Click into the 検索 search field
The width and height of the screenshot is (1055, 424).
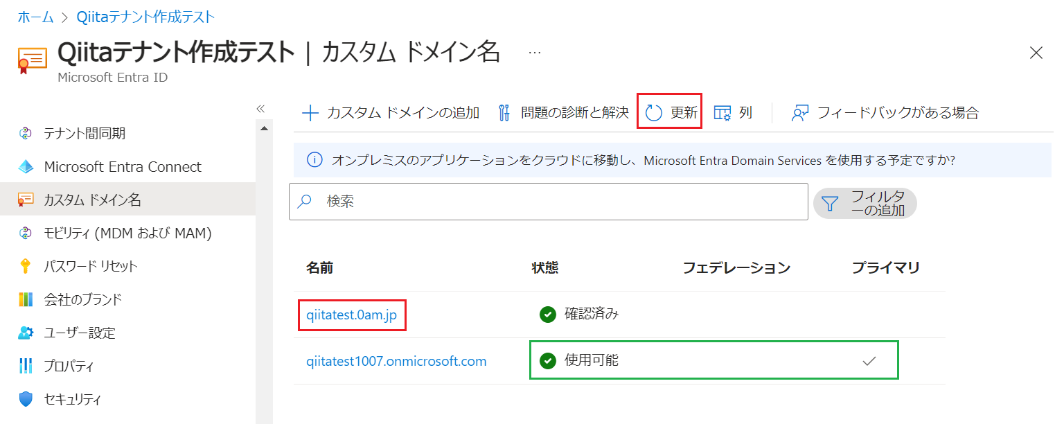click(549, 202)
